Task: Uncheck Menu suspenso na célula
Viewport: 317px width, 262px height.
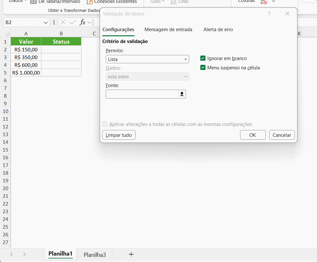Action: point(203,68)
